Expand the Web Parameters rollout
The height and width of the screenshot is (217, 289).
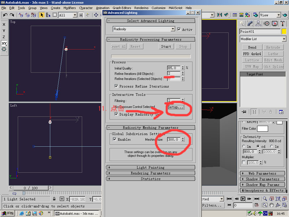(x=263, y=173)
